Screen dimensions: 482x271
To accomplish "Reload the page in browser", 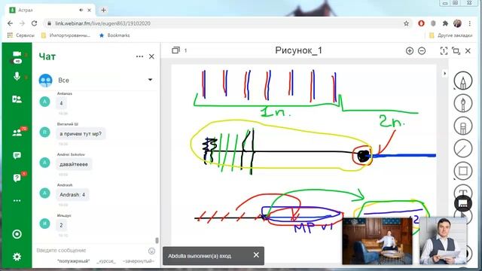I will (34, 23).
